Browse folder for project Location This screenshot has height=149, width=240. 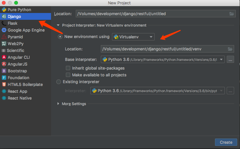[x=232, y=14]
